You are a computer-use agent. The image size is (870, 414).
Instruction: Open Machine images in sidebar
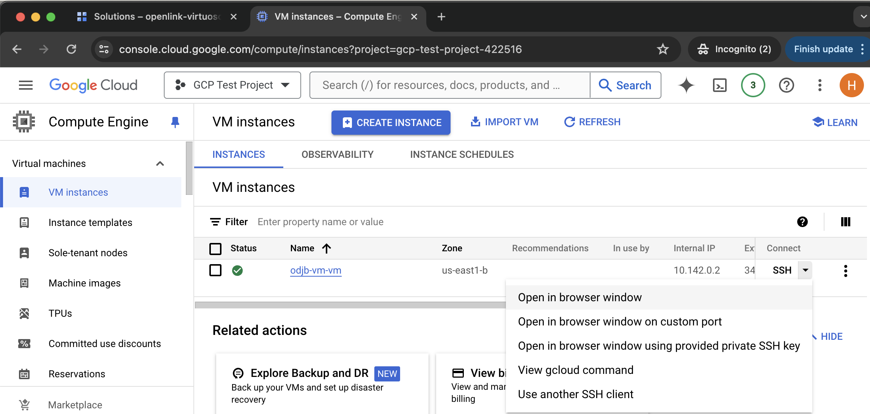click(x=91, y=283)
